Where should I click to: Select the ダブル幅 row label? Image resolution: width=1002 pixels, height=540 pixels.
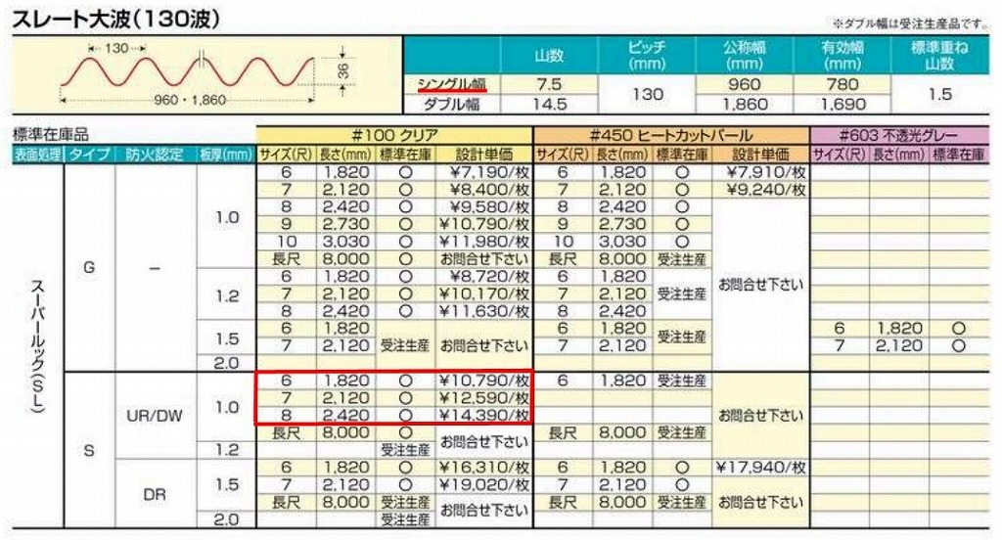(451, 103)
